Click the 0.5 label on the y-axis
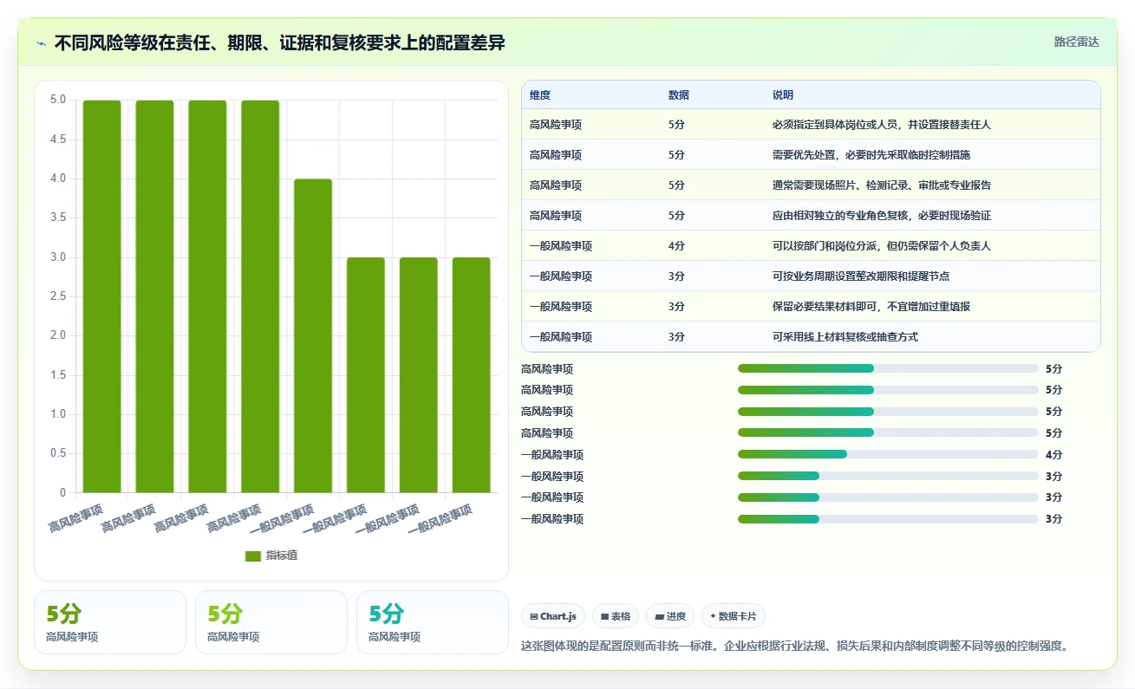The width and height of the screenshot is (1135, 689). 57,453
